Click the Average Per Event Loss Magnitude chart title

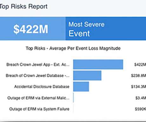[x=73, y=48]
